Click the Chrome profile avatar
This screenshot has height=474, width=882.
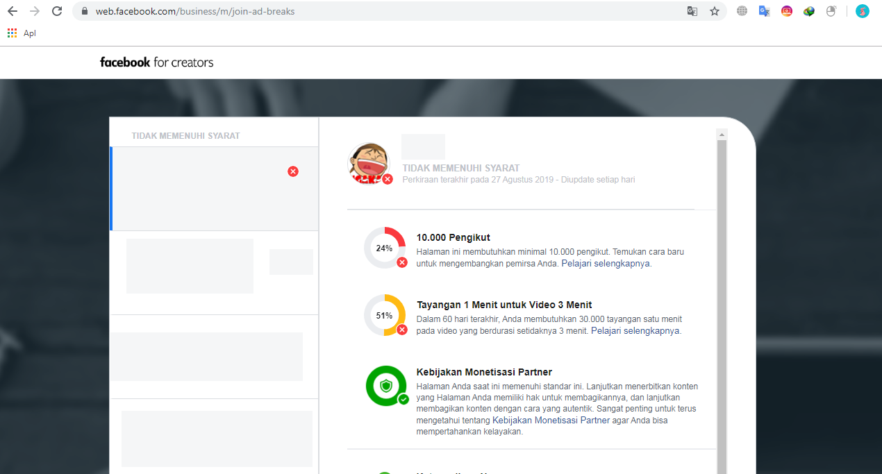pos(861,10)
